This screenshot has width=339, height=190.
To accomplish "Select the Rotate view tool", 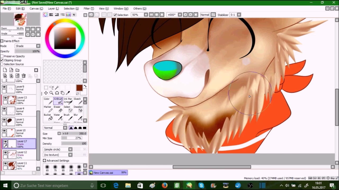I will point(57,93).
